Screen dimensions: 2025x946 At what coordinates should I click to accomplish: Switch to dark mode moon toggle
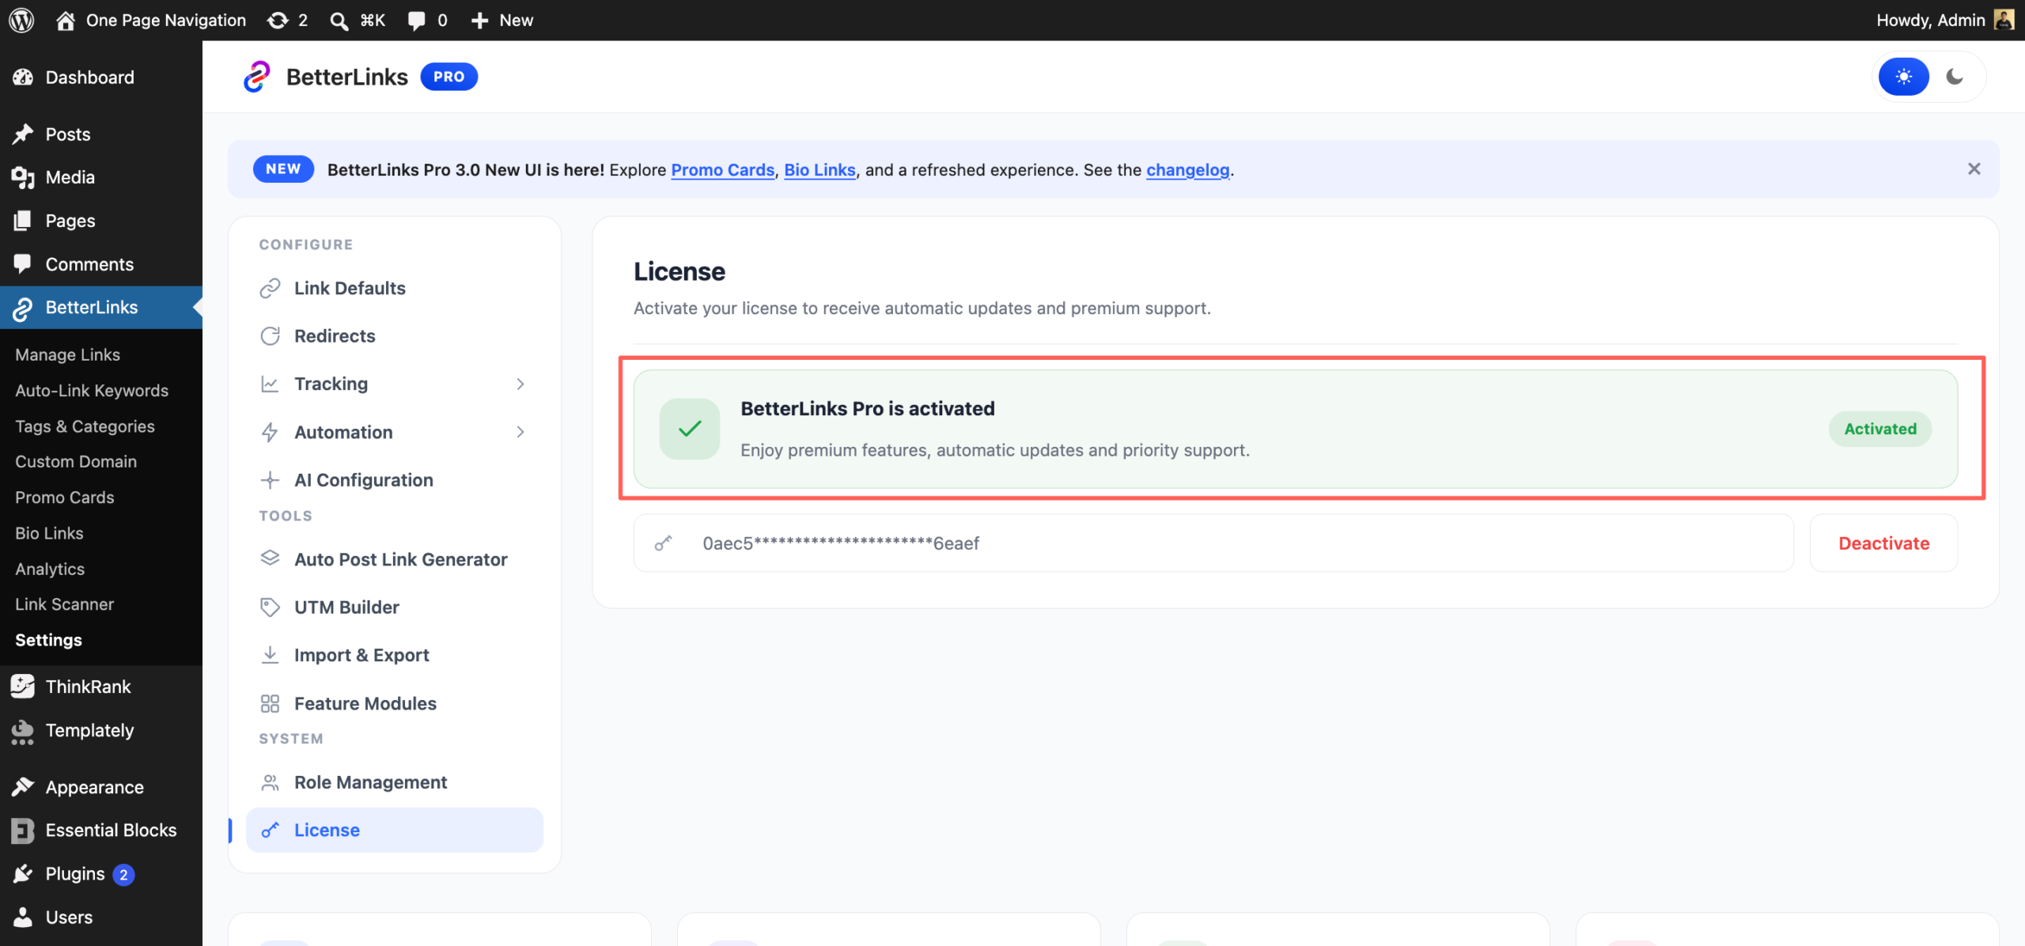(1955, 77)
